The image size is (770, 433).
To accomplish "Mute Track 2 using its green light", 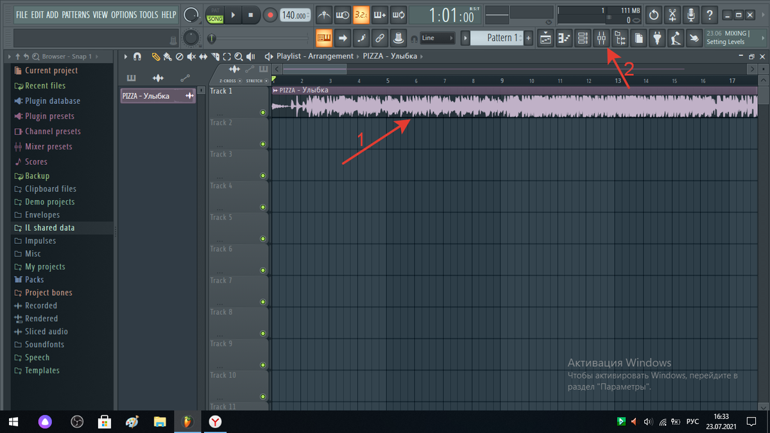I will click(262, 144).
